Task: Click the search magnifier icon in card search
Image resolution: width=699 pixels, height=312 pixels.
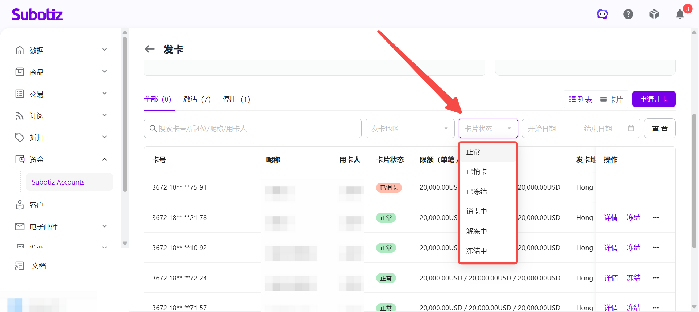Action: 153,128
